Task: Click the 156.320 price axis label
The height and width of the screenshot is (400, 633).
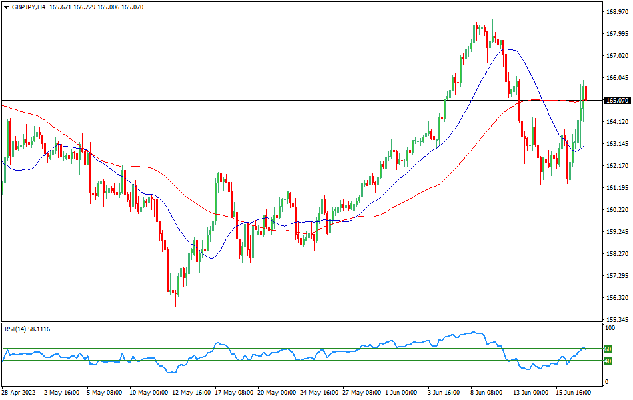Action: point(617,298)
